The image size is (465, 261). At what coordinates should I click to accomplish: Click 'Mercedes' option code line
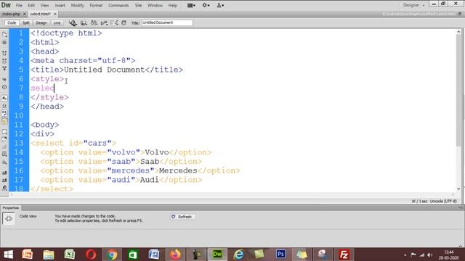(x=140, y=171)
